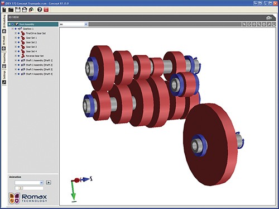This screenshot has width=279, height=209.
Task: Toggle visibility dot of Reverse Gear Set
Action: click(x=18, y=56)
